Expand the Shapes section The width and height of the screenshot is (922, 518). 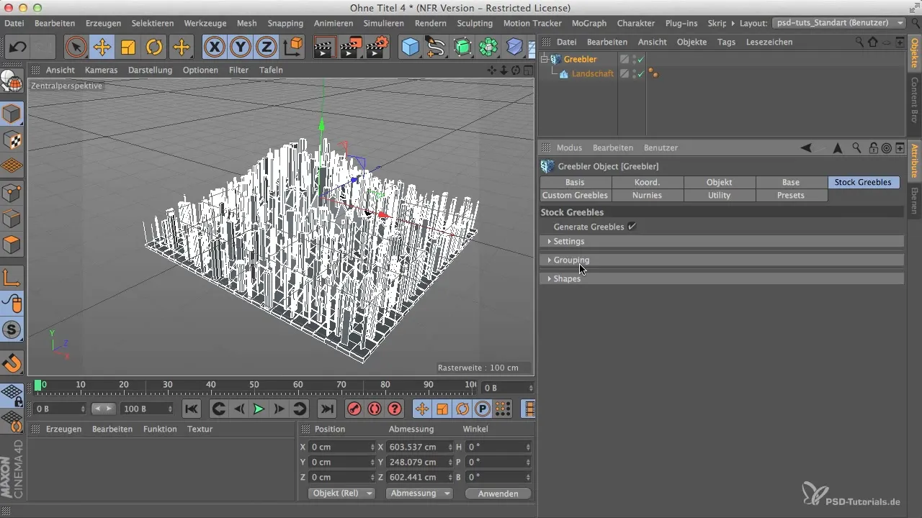(x=722, y=278)
